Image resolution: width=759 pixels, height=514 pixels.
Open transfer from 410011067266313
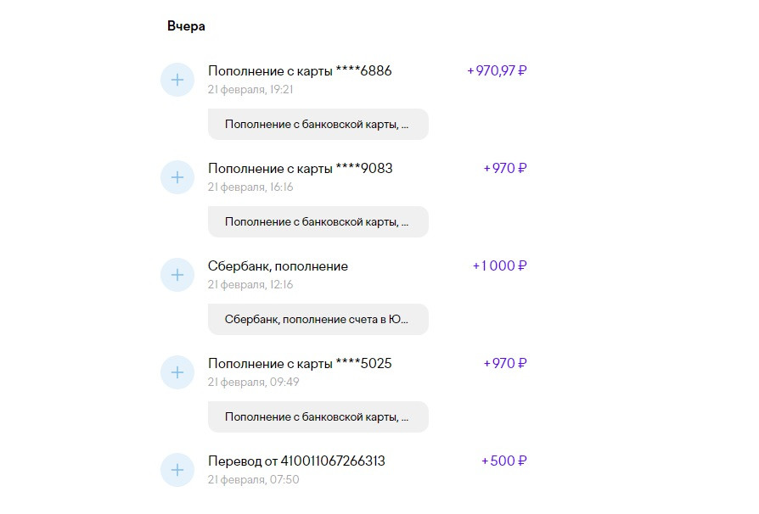point(296,461)
